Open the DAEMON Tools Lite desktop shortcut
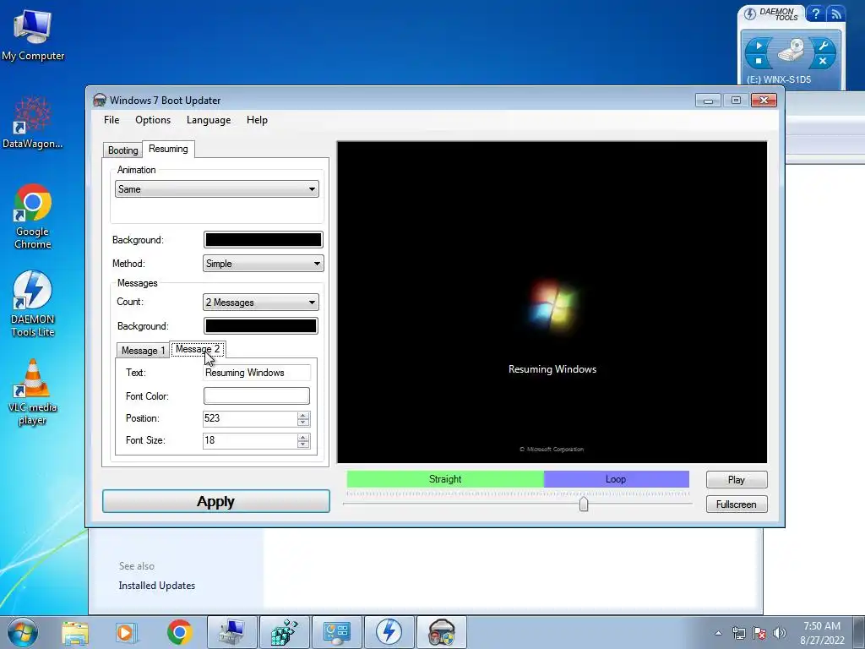This screenshot has width=865, height=649. 33,303
